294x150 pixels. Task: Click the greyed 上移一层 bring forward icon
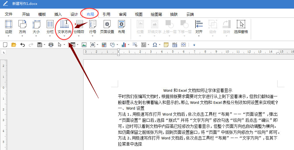[x=170, y=24]
